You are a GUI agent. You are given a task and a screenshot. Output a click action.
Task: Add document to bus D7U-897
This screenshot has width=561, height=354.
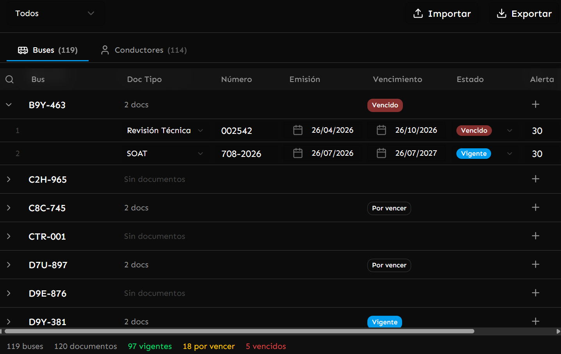536,264
